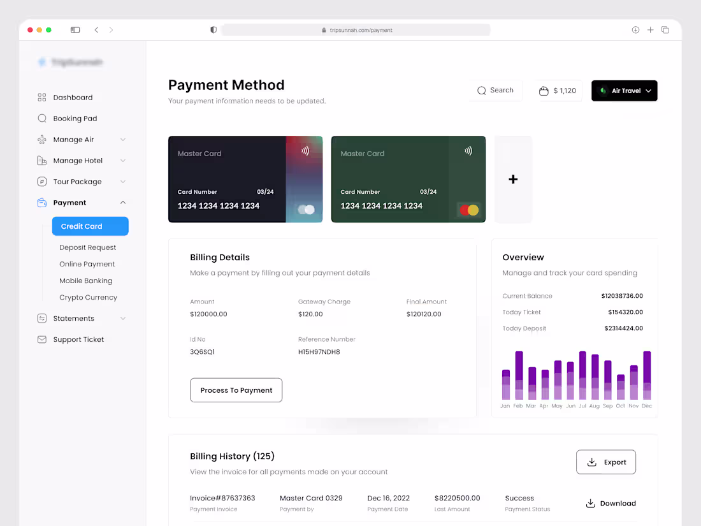The image size is (701, 526).
Task: Click the wallet balance icon beside $1,120
Action: click(x=544, y=91)
